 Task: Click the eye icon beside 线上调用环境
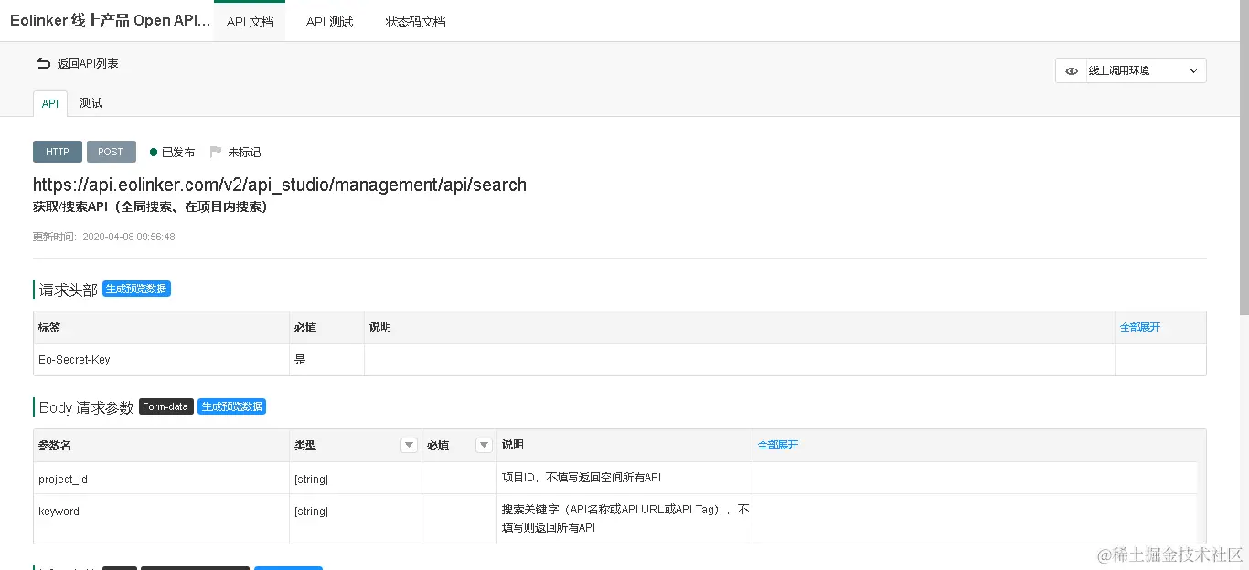click(x=1072, y=71)
